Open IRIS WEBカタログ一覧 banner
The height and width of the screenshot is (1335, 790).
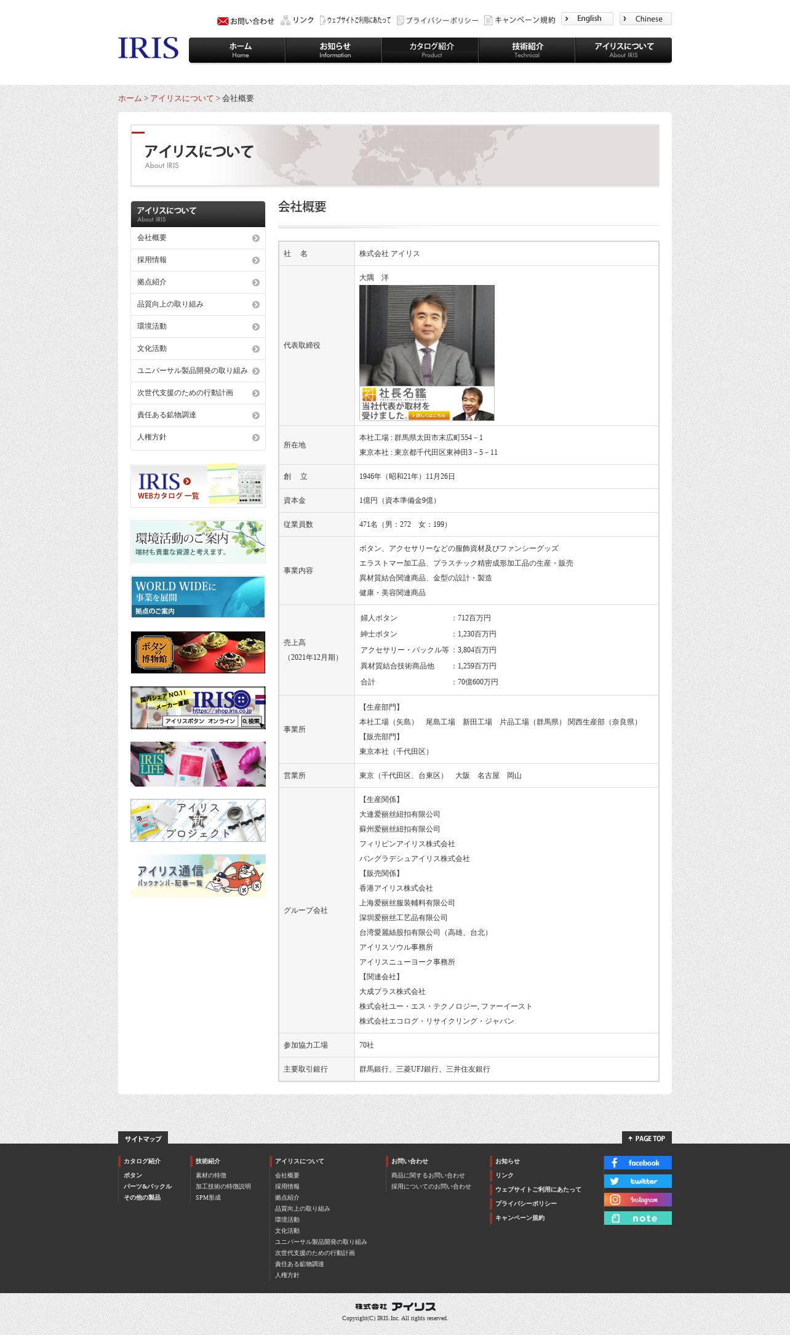pyautogui.click(x=198, y=486)
